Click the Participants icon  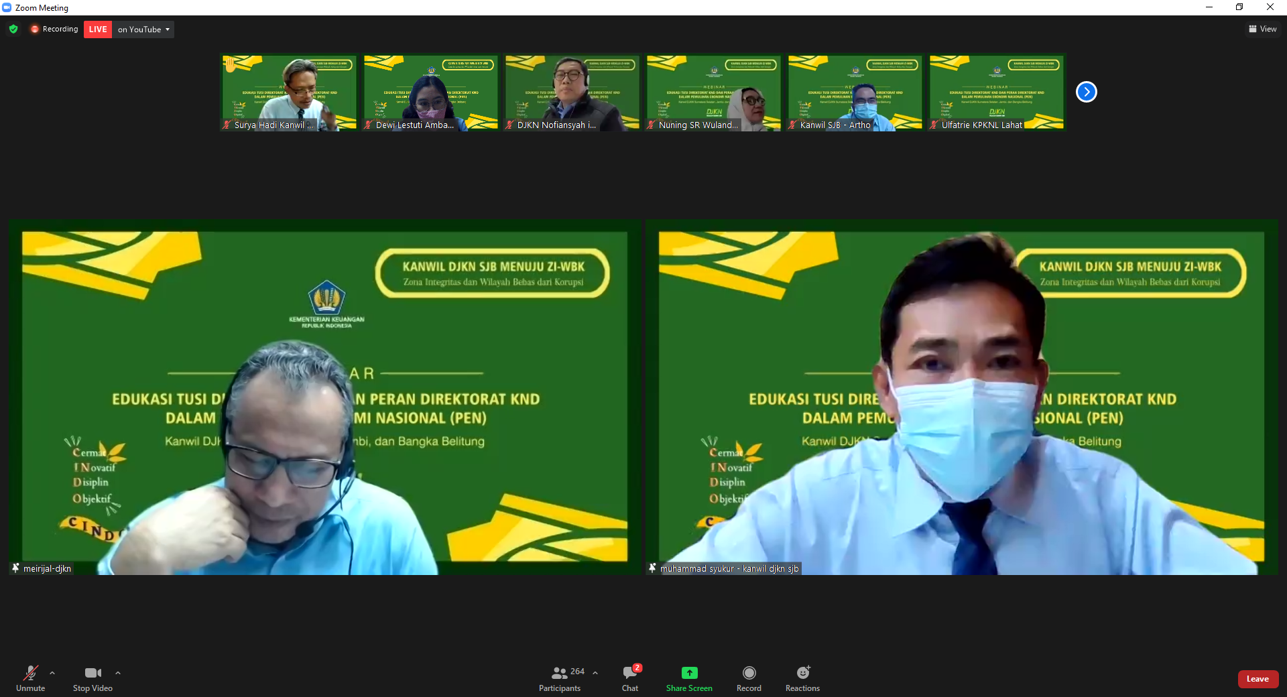[560, 673]
